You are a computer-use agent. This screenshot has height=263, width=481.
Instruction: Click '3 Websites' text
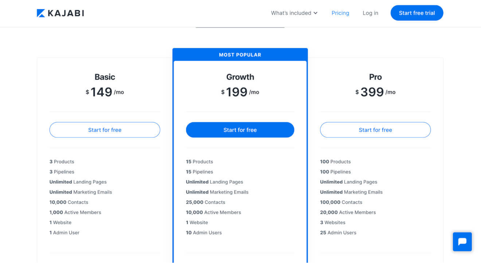(x=333, y=223)
